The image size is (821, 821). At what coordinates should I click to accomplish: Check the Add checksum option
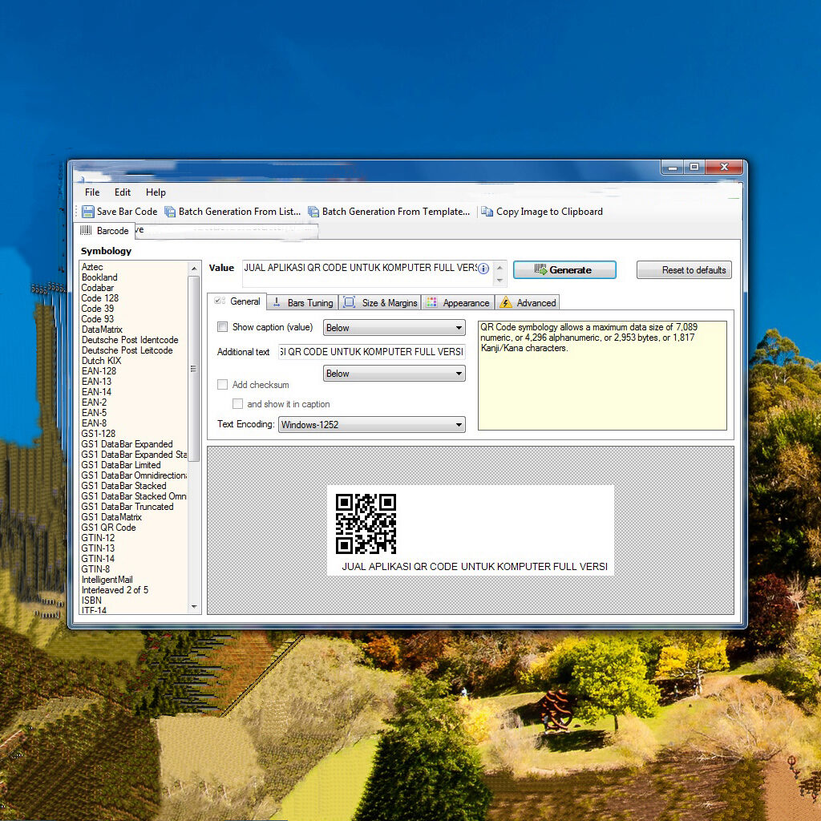[222, 385]
